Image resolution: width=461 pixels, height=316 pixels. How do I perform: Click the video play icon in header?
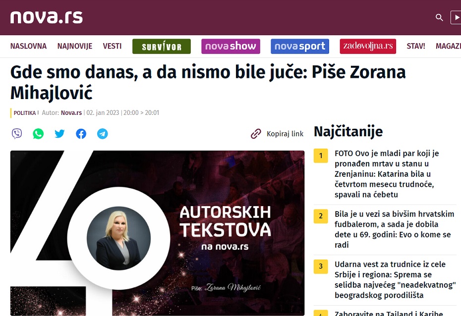point(456,18)
